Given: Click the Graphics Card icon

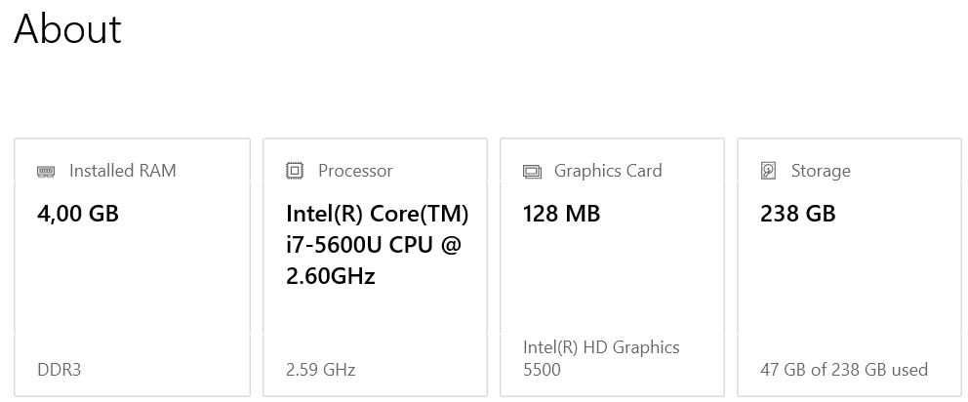Looking at the screenshot, I should [x=532, y=172].
